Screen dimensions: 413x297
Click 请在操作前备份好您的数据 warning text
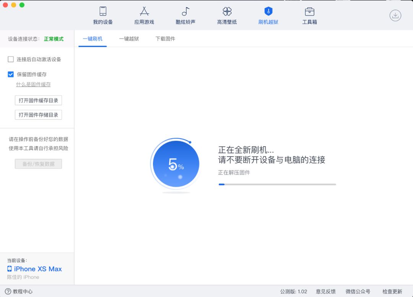click(x=39, y=139)
